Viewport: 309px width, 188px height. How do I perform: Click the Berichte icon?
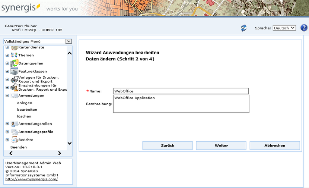click(14, 140)
